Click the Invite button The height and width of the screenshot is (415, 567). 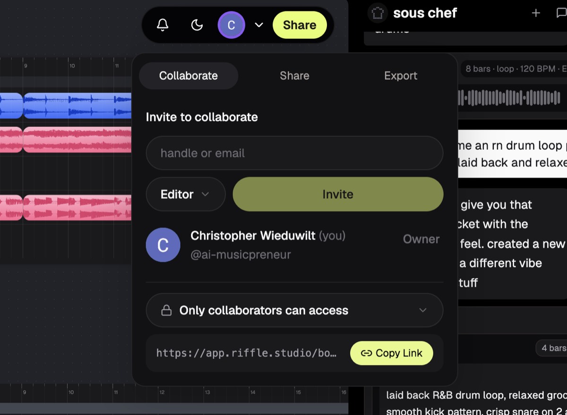coord(338,194)
